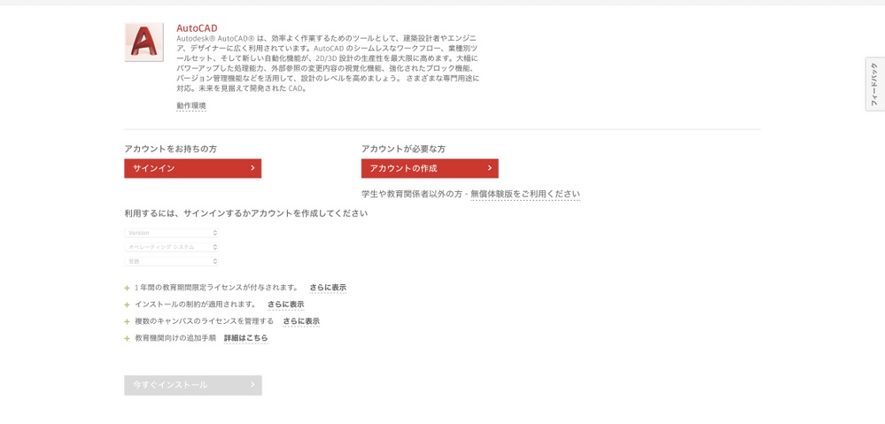Open the 動作環境 system requirements link
Image resolution: width=885 pixels, height=424 pixels.
[x=191, y=105]
